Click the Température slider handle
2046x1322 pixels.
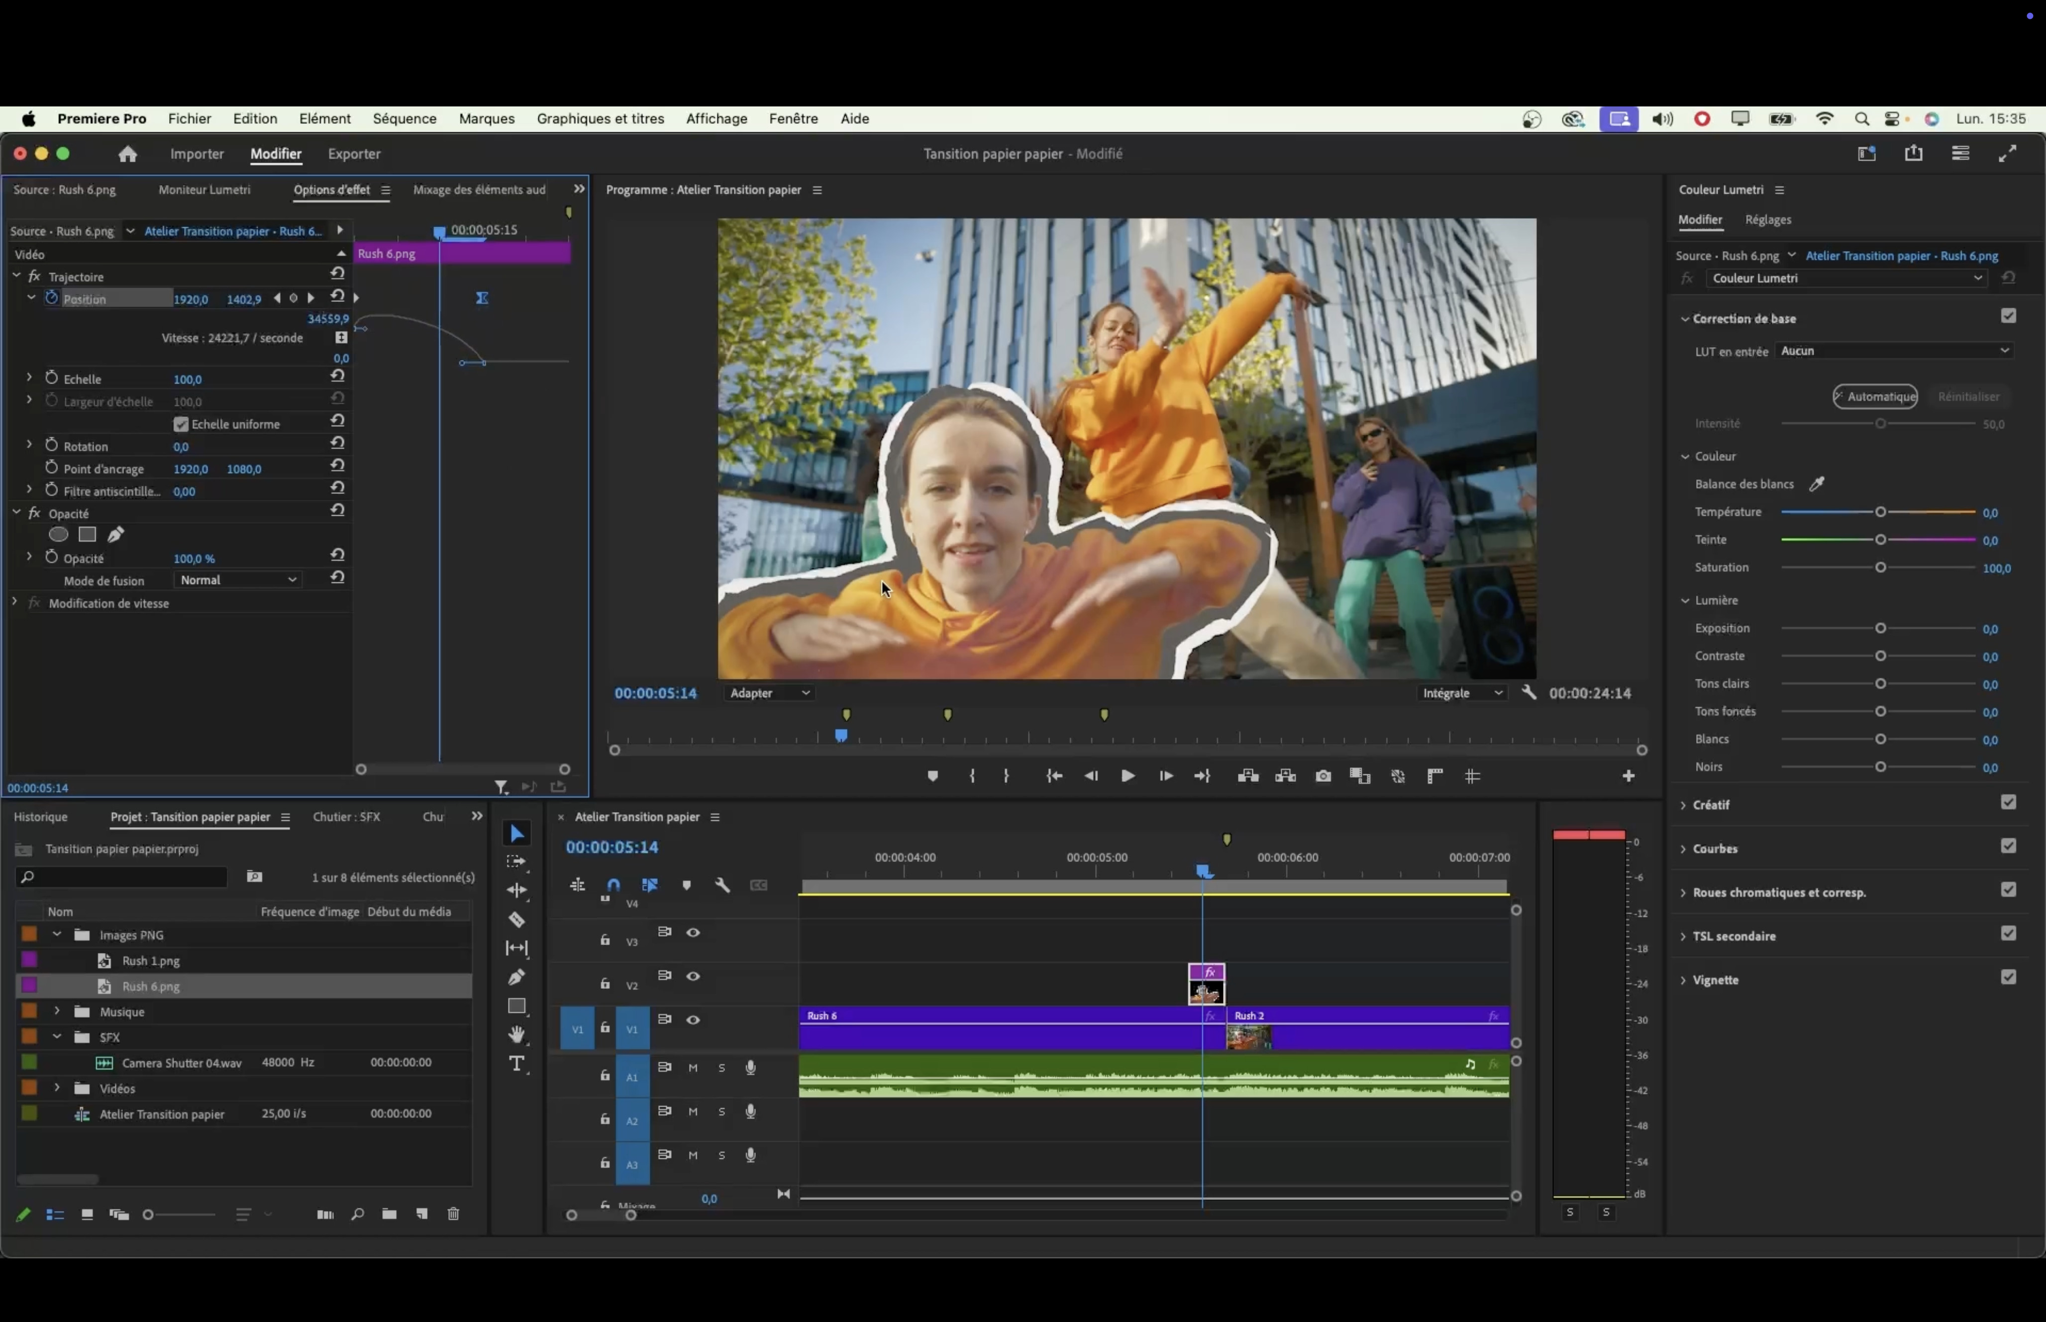pyautogui.click(x=1880, y=512)
